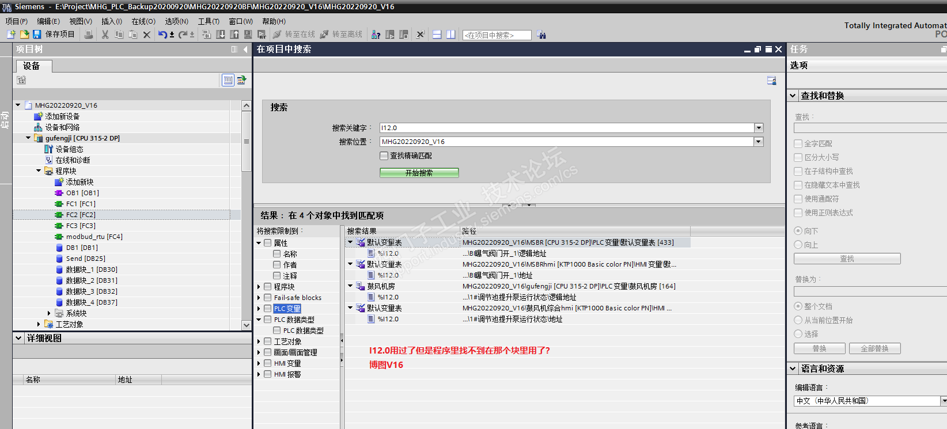The width and height of the screenshot is (947, 429).
Task: Check the 程序块 filter checkbox
Action: [x=268, y=287]
